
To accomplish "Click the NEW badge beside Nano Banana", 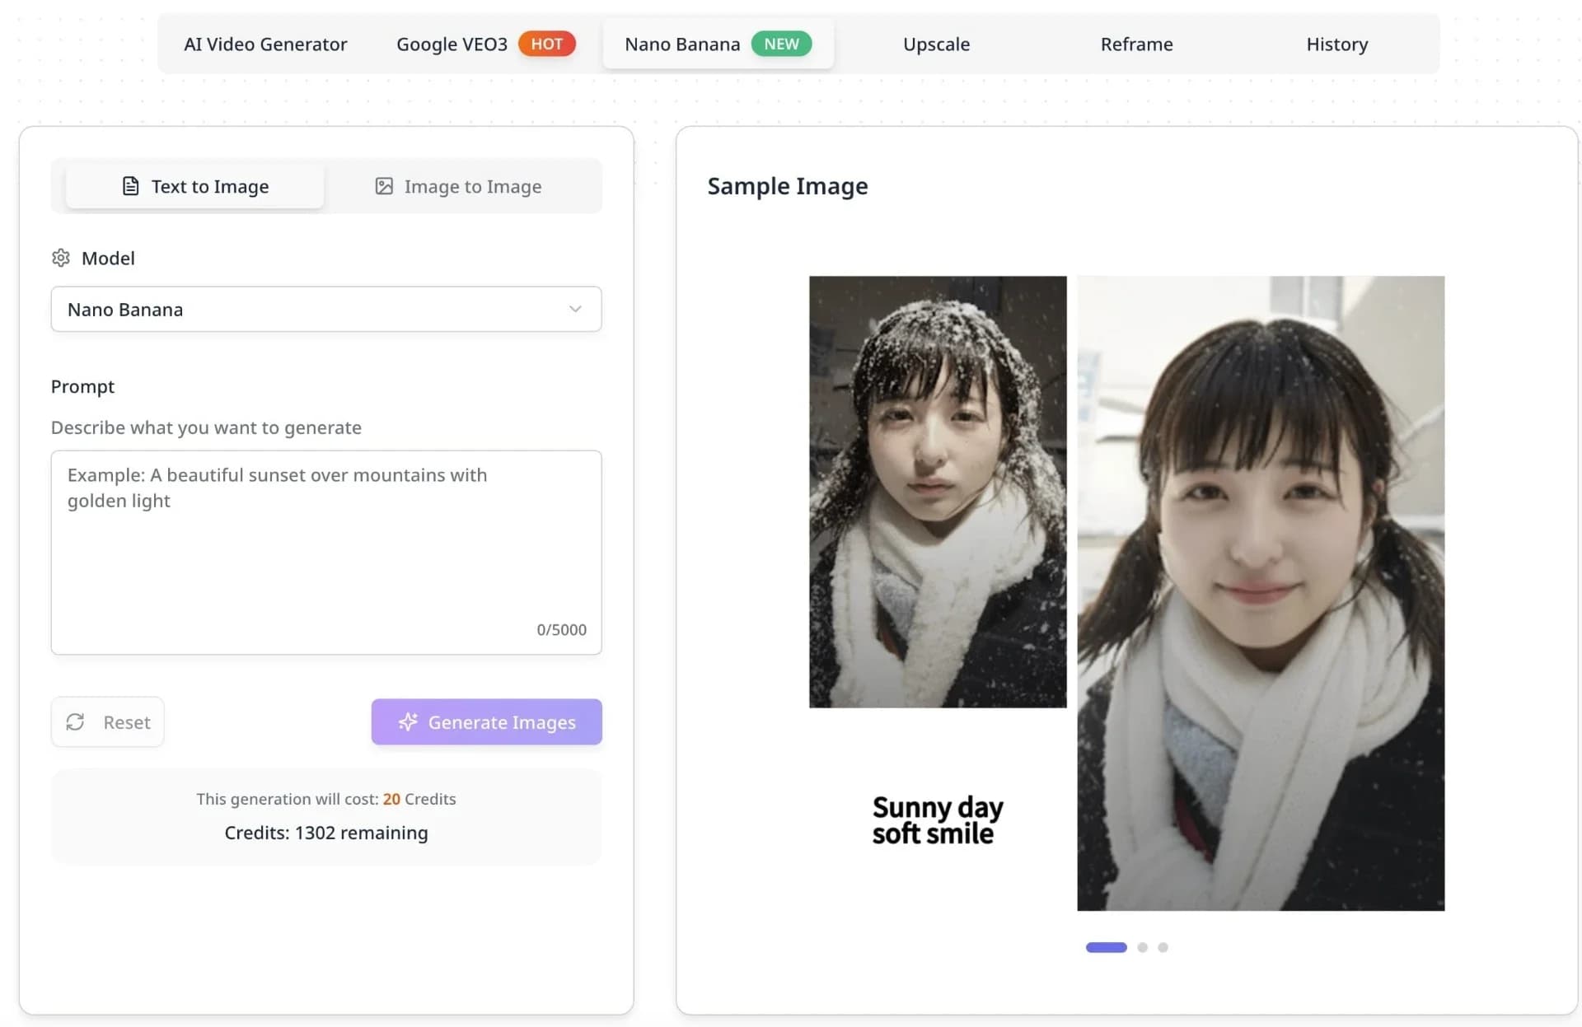I will click(780, 44).
